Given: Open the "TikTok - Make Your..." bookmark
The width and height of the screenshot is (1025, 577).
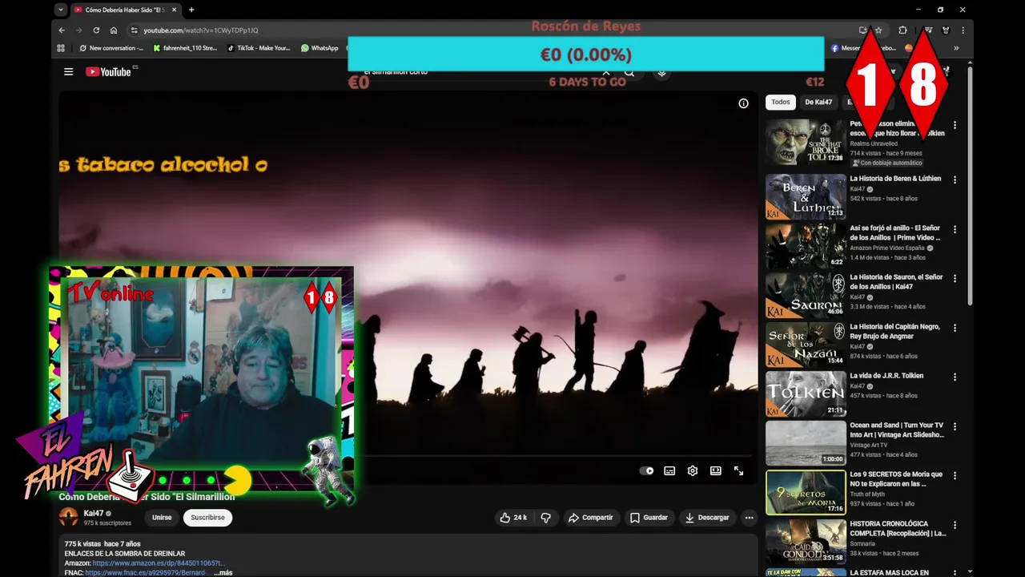Looking at the screenshot, I should pos(259,48).
